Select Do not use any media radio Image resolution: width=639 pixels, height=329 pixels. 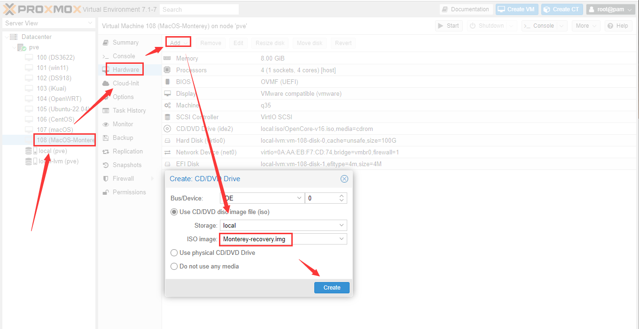tap(174, 267)
